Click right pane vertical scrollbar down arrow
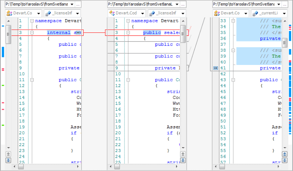 pyautogui.click(x=285, y=148)
